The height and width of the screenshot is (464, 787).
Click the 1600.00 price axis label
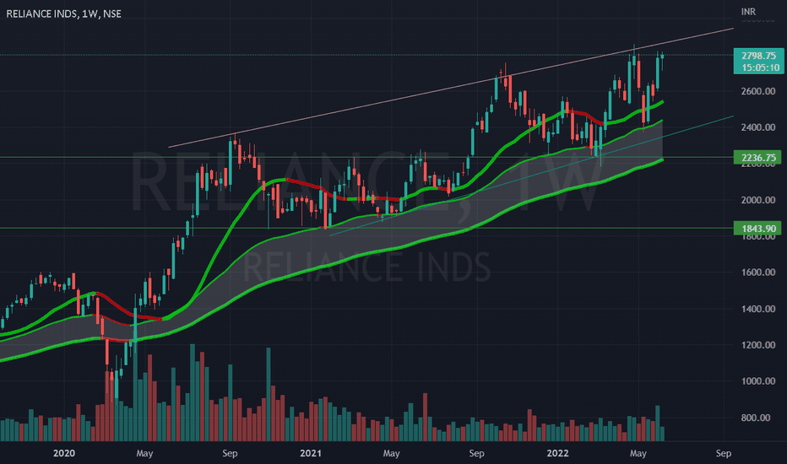(758, 272)
